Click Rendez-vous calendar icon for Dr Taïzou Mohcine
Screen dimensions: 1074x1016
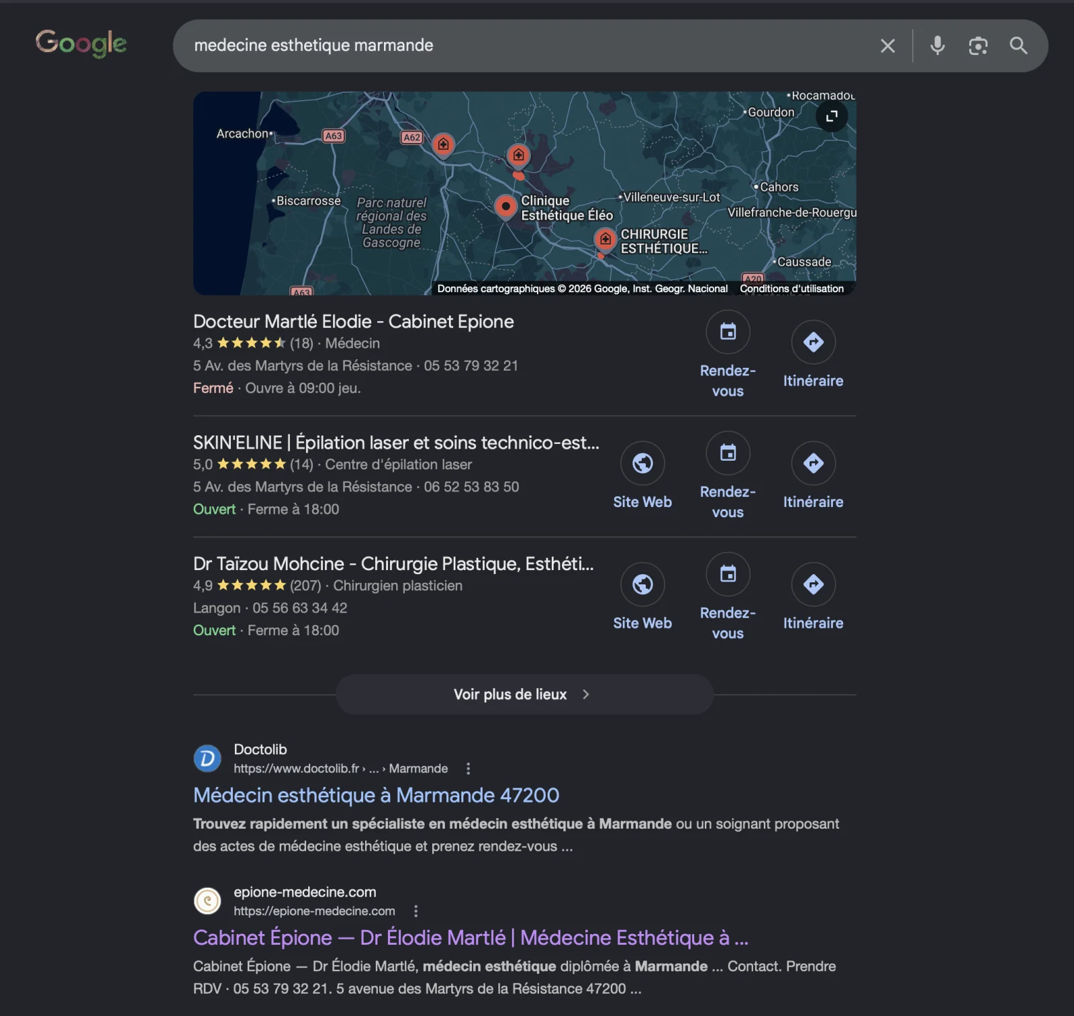click(728, 573)
